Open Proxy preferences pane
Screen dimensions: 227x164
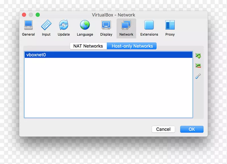point(170,27)
